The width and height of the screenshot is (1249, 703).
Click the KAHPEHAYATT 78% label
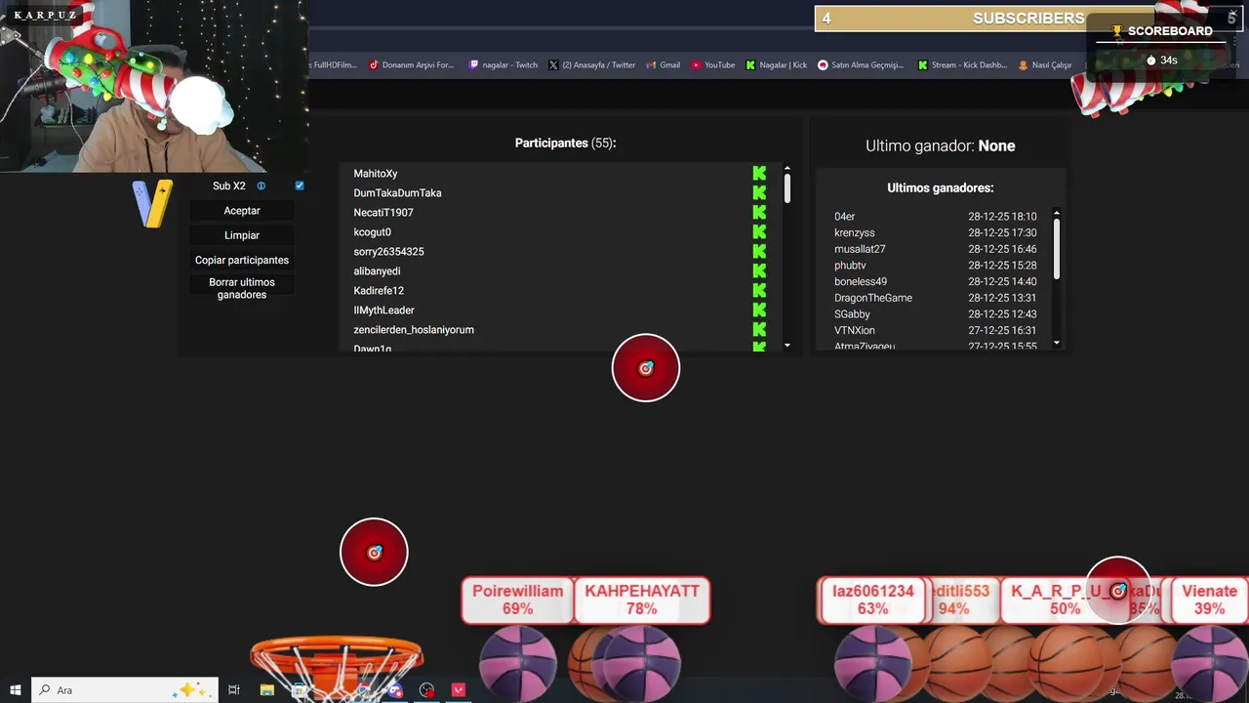pos(642,600)
